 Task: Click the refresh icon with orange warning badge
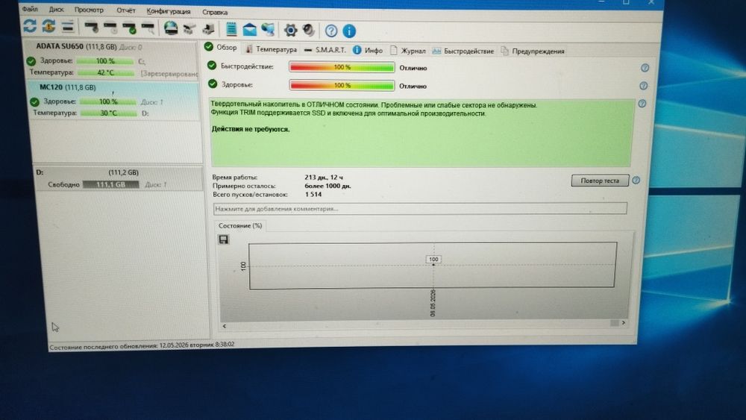point(48,25)
